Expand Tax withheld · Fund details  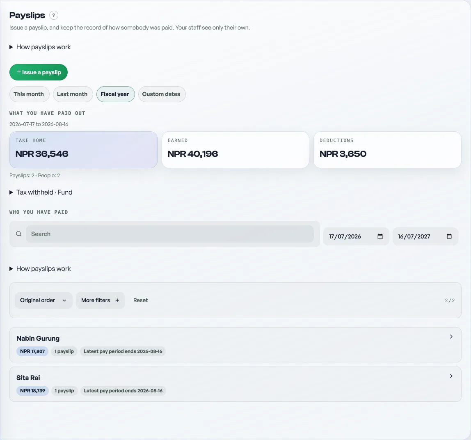(x=41, y=192)
